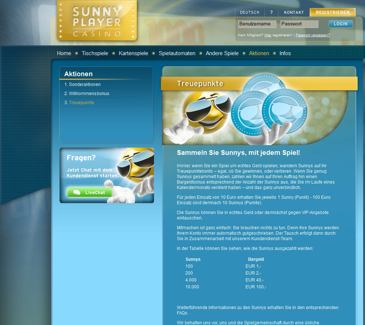Image resolution: width=365 pixels, height=325 pixels.
Task: Click table cell '10.000' Sunnys
Action: pos(192,287)
